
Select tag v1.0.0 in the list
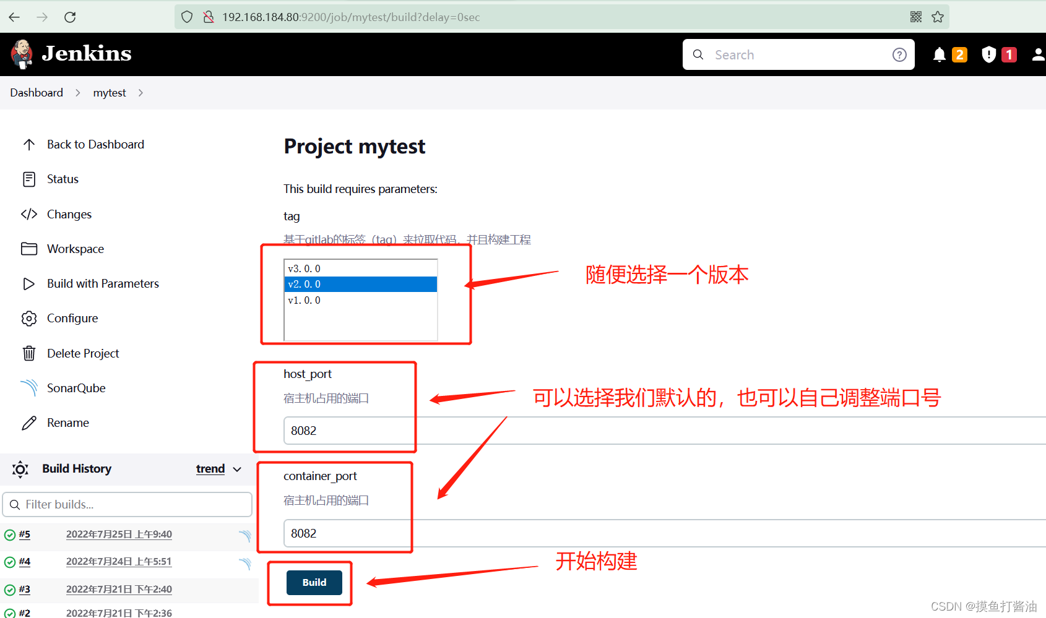[x=360, y=300]
